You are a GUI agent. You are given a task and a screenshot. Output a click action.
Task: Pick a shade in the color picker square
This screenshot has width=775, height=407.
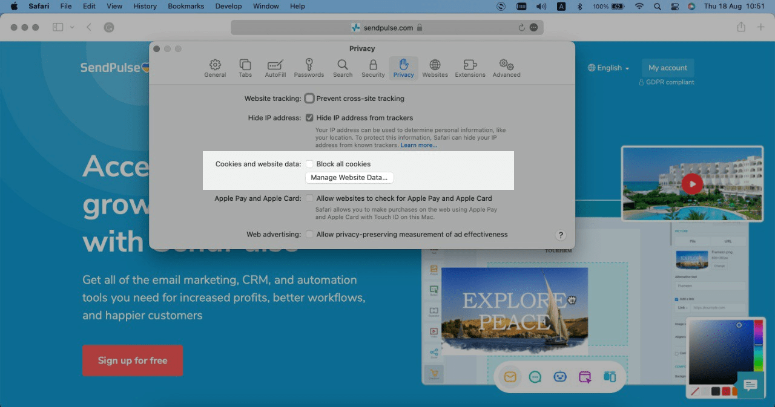pyautogui.click(x=721, y=352)
